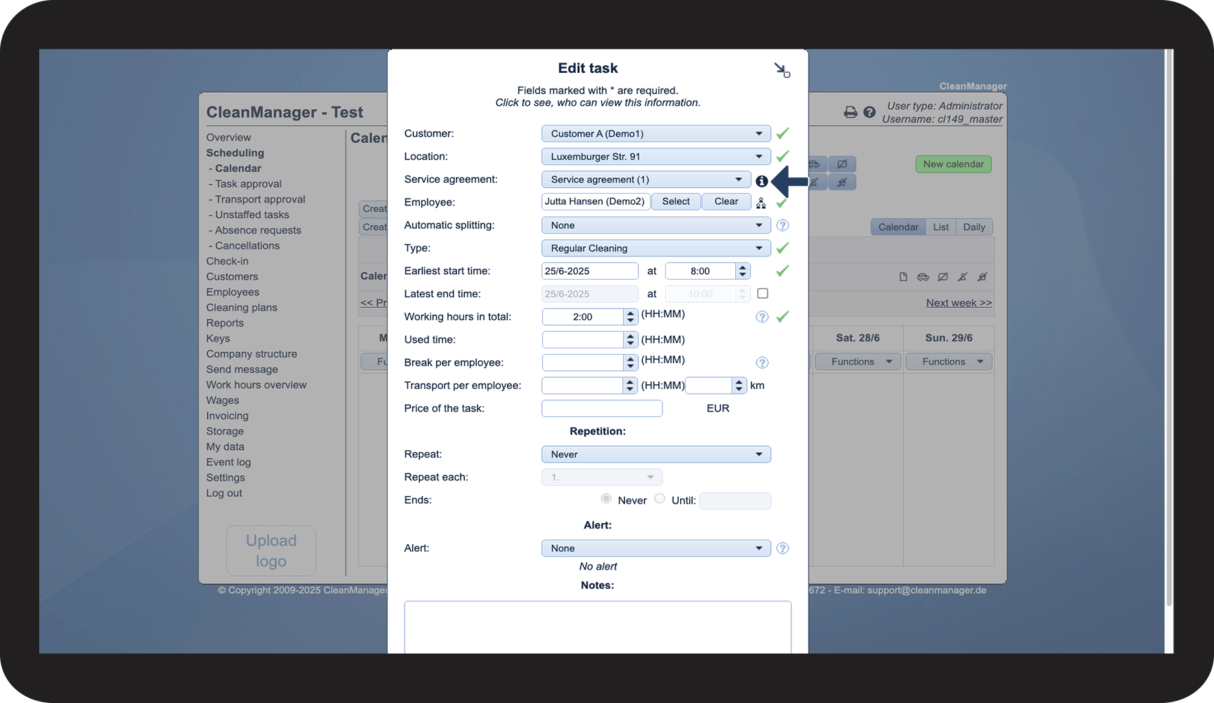This screenshot has height=703, width=1214.
Task: Click the Transport km stepper arrows
Action: (739, 386)
